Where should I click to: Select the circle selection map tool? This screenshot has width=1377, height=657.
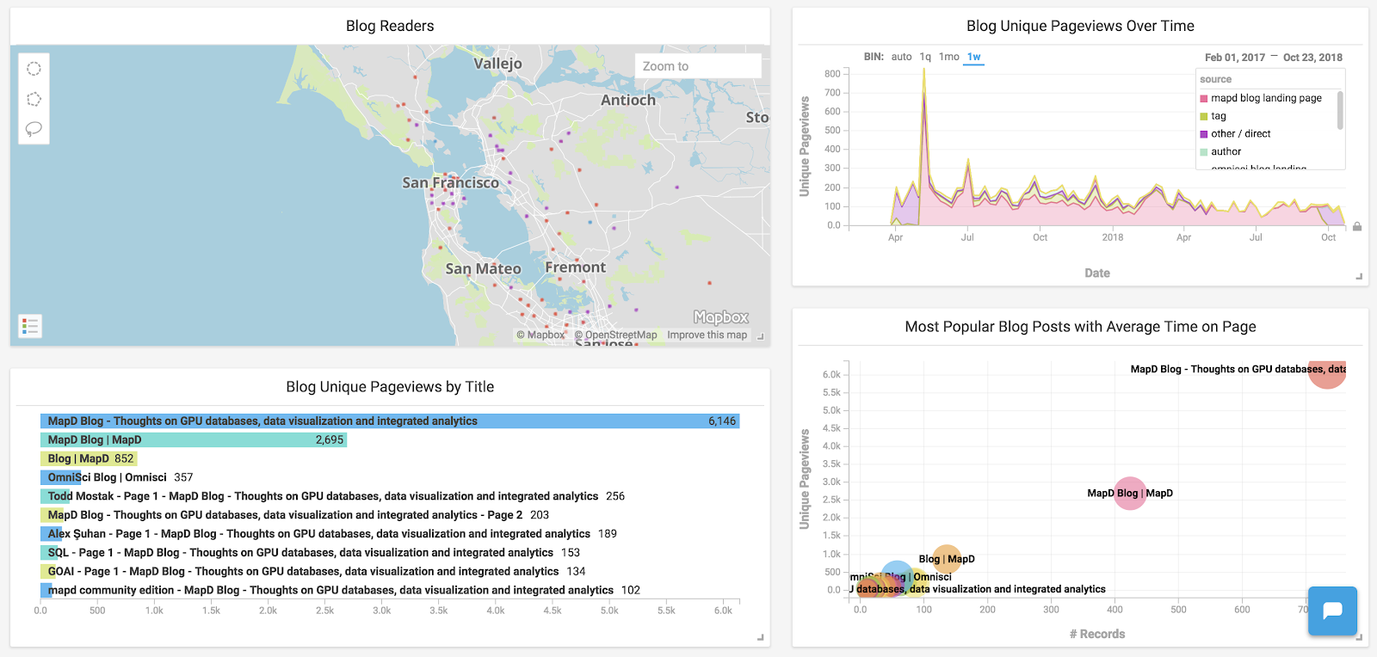pyautogui.click(x=34, y=69)
